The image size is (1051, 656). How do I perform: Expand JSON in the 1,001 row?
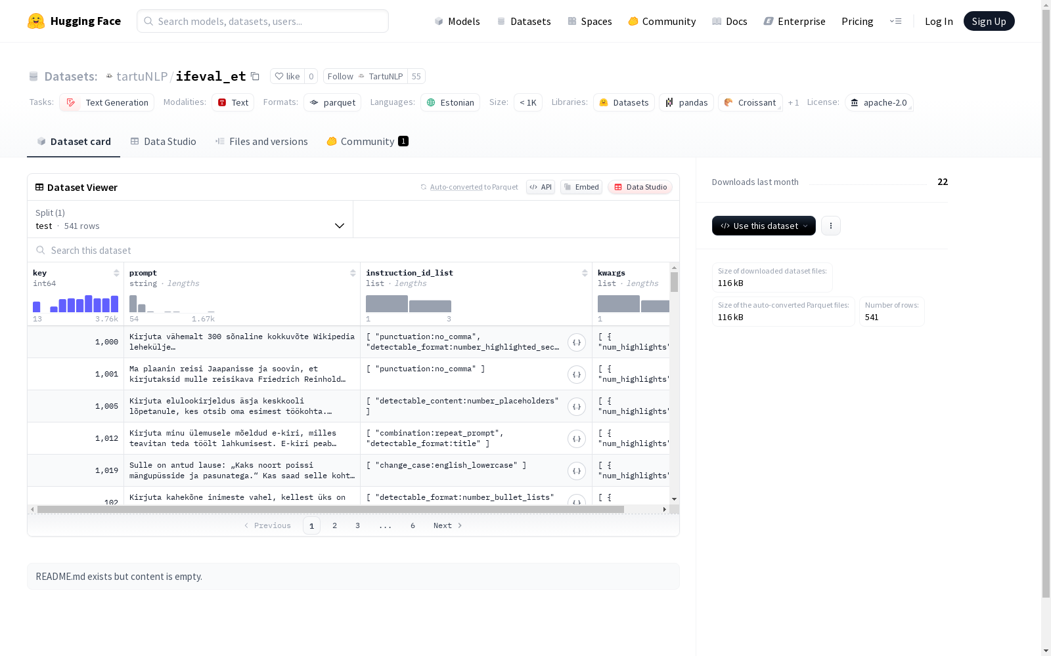click(577, 375)
